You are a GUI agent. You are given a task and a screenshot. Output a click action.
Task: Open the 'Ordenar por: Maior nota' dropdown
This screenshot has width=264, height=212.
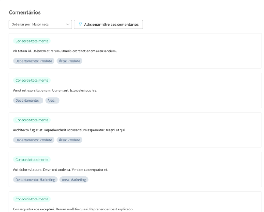click(40, 25)
